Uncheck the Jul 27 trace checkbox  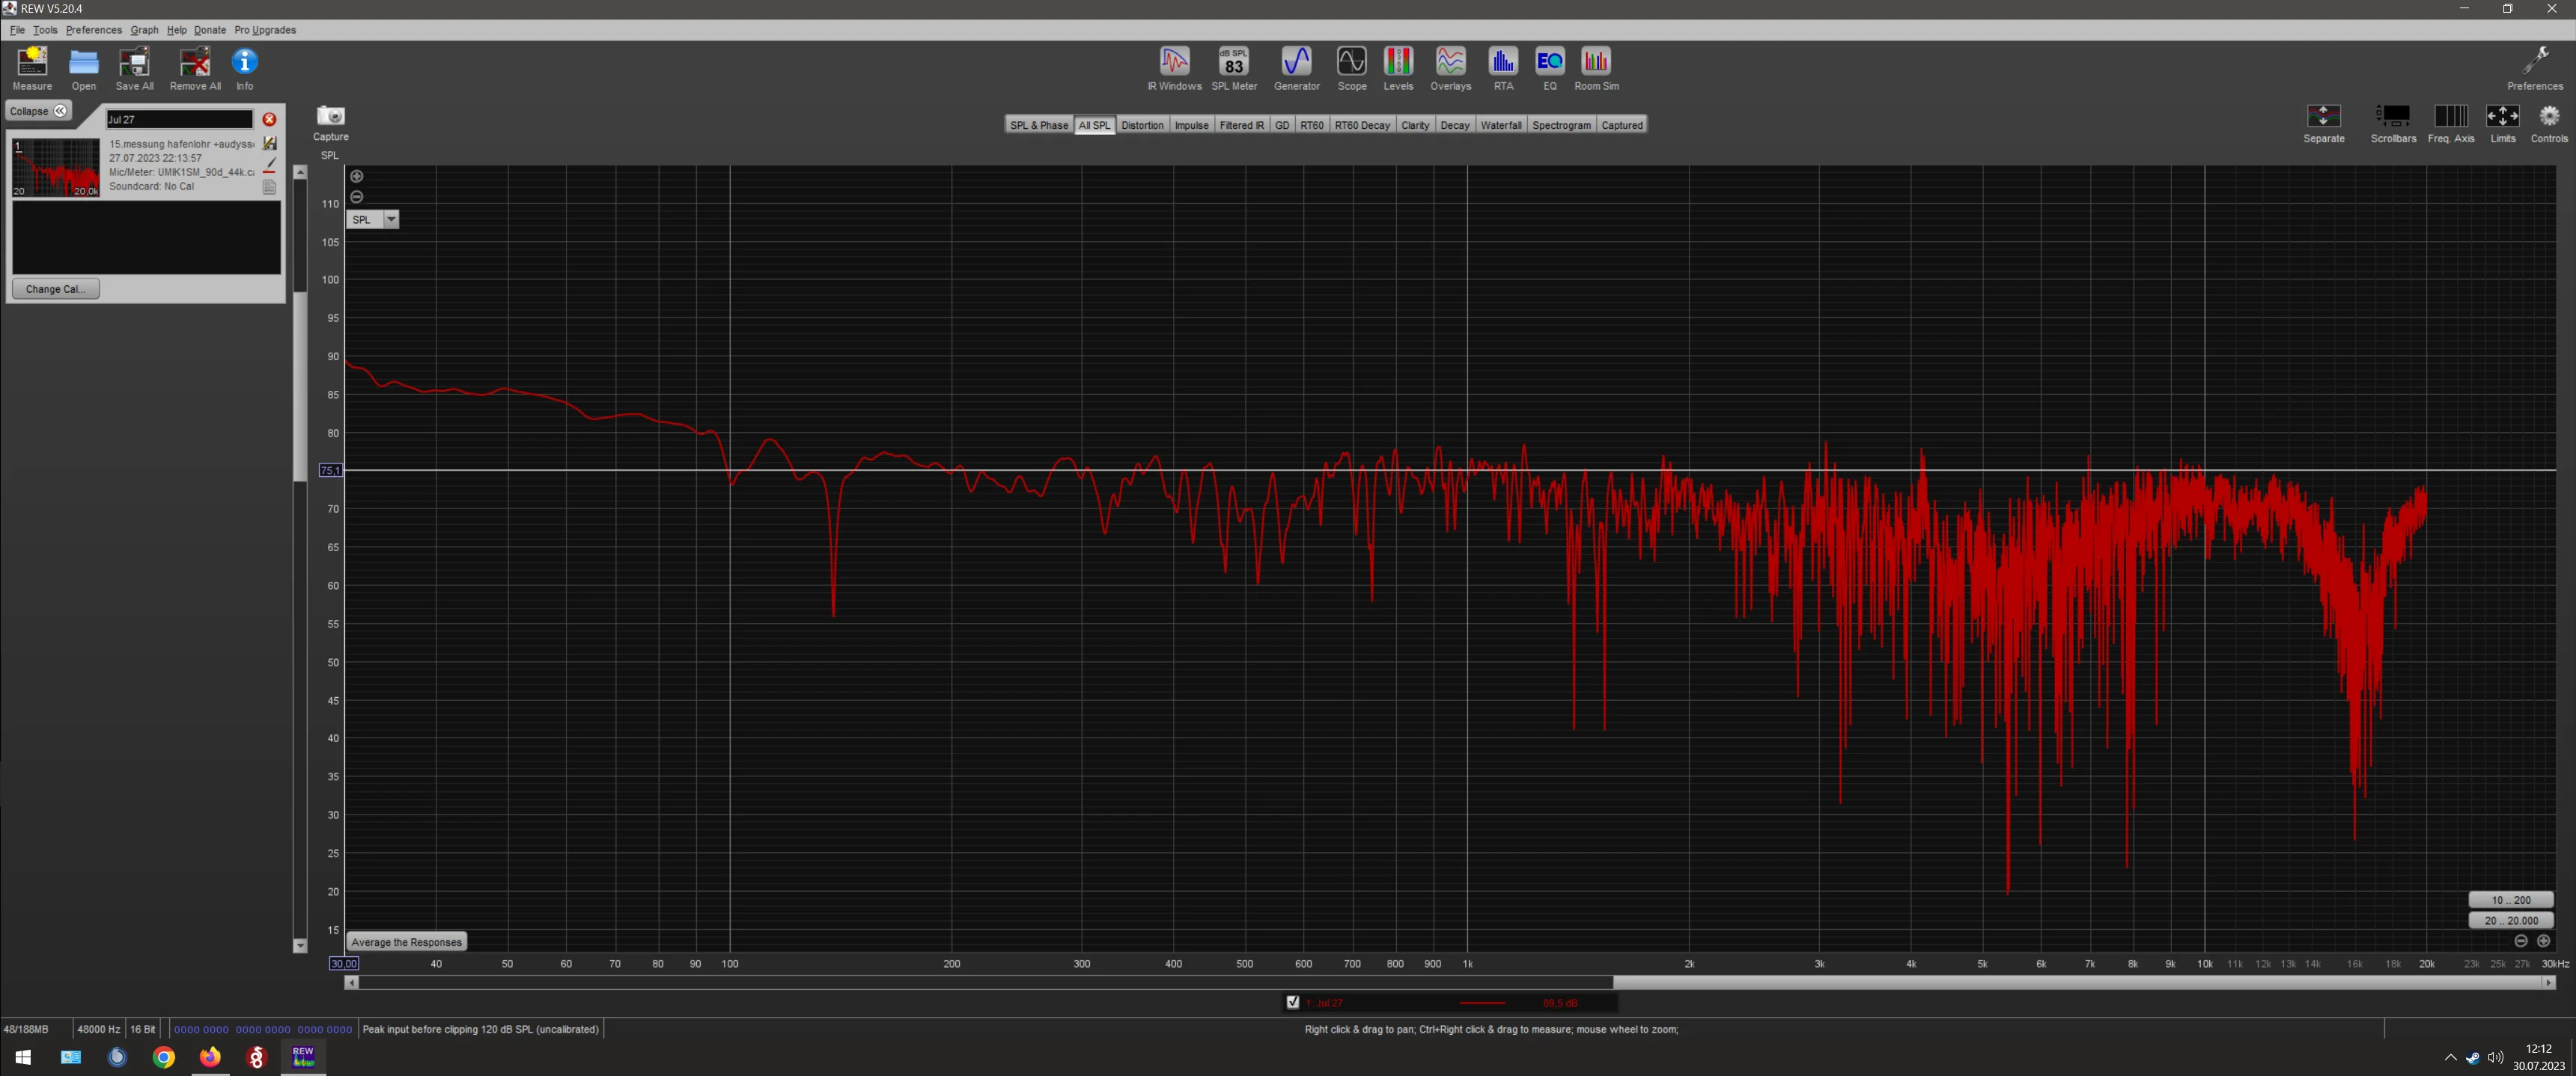click(1293, 1002)
